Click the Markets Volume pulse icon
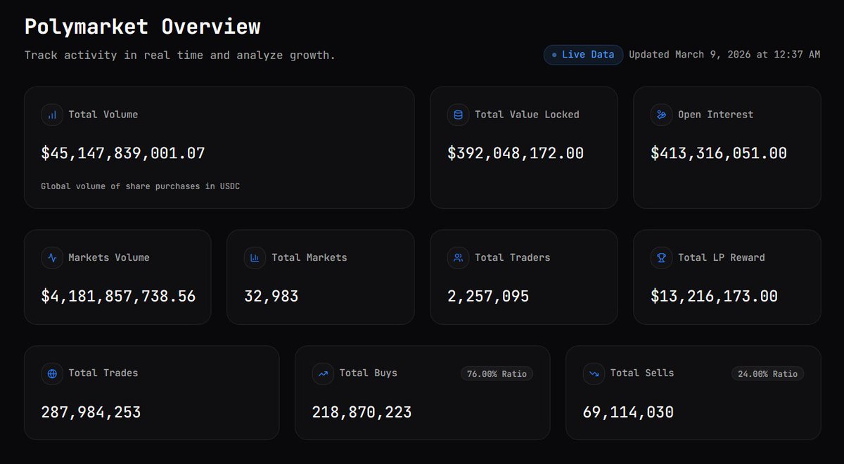This screenshot has height=464, width=844. 52,257
